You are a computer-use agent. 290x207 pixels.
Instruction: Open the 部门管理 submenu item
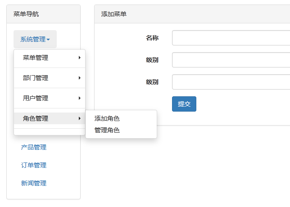click(50, 78)
